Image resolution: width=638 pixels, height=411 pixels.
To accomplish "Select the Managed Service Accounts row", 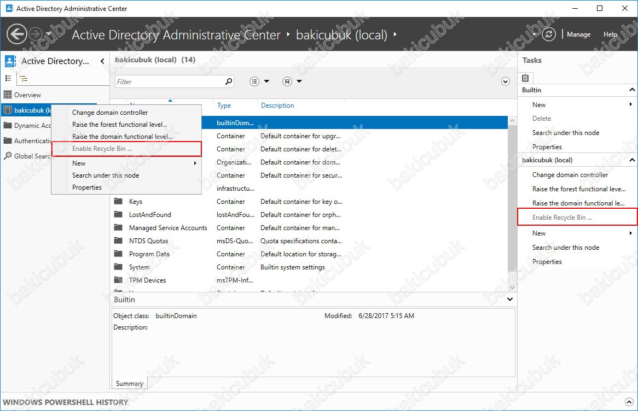I will [x=309, y=228].
